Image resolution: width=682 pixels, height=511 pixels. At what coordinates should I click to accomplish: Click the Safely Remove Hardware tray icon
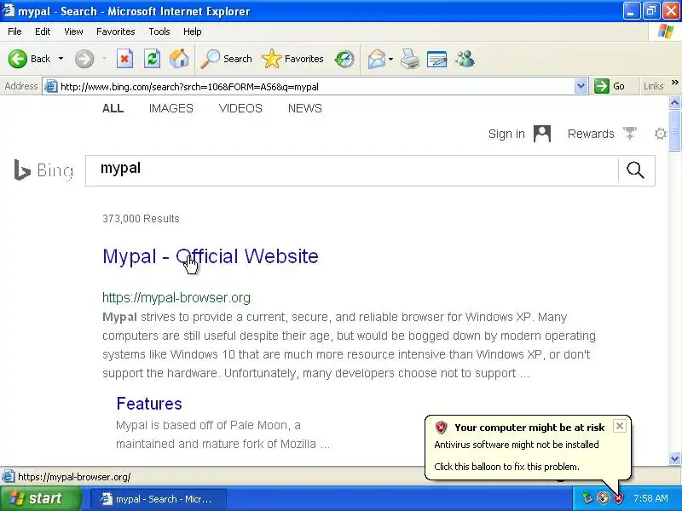tap(587, 498)
